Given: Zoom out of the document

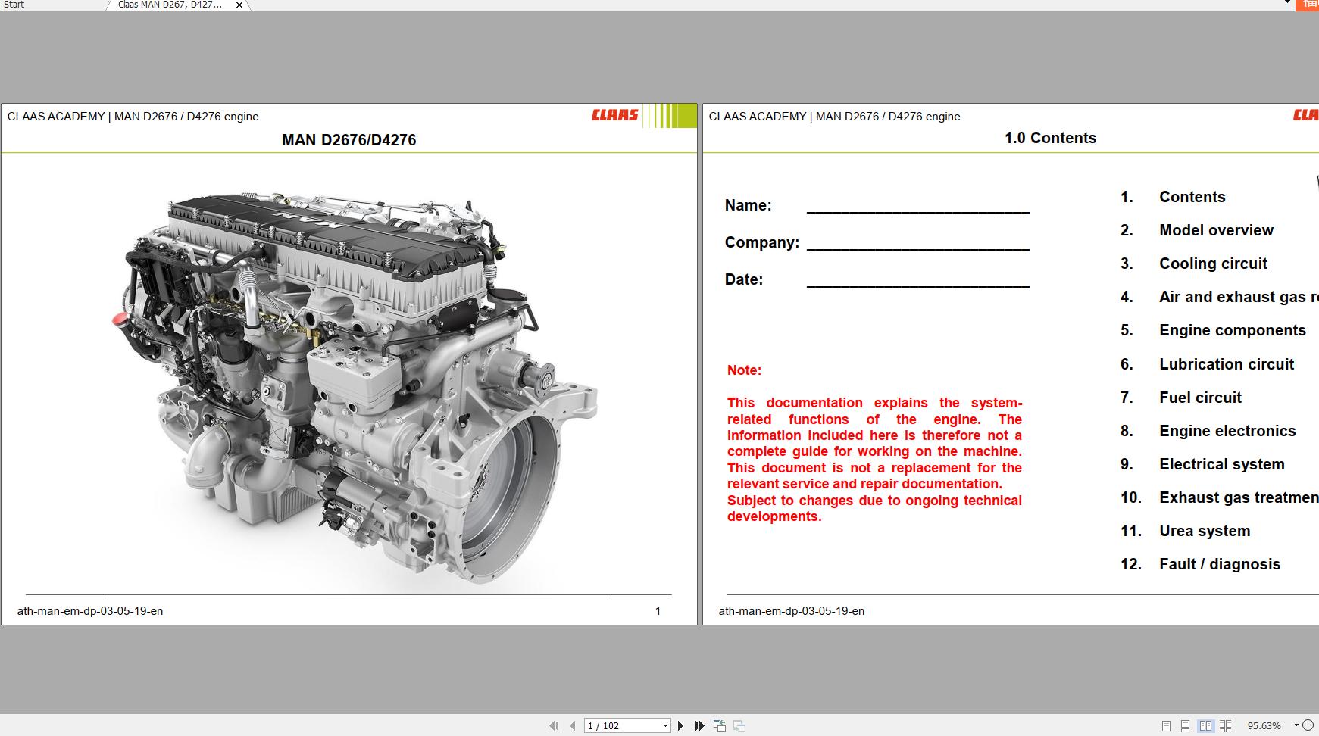Looking at the screenshot, I should (1309, 725).
